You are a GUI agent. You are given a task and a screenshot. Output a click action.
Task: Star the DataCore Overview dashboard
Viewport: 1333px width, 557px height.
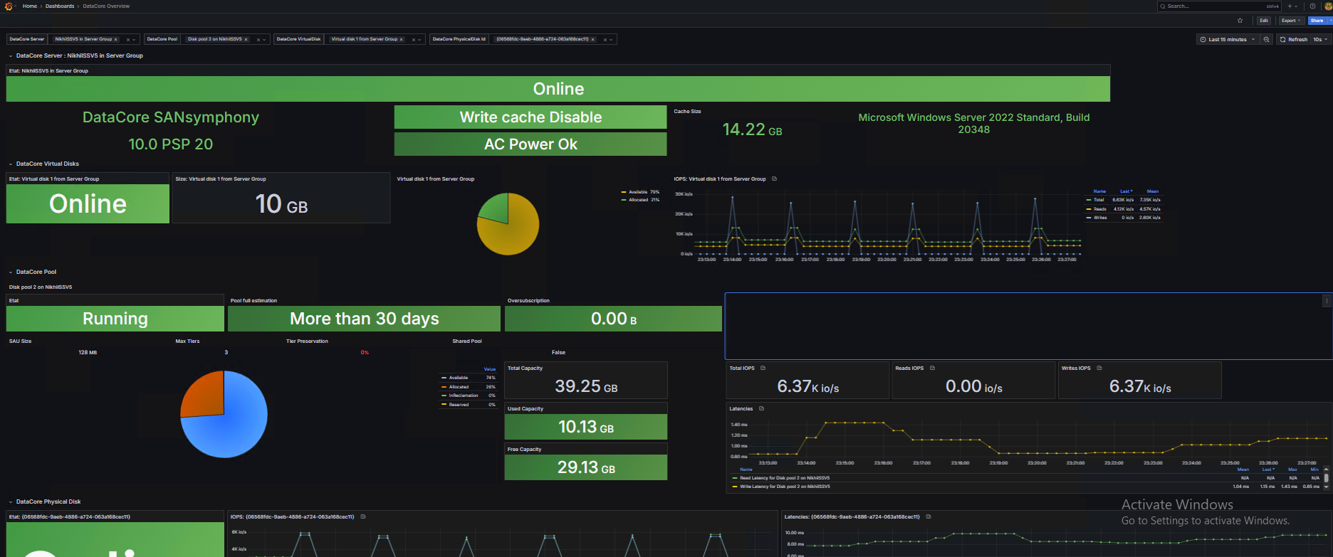point(1240,21)
